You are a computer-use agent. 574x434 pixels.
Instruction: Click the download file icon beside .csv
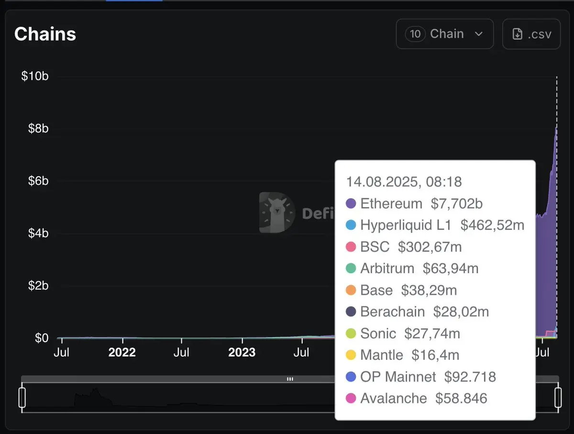(517, 34)
